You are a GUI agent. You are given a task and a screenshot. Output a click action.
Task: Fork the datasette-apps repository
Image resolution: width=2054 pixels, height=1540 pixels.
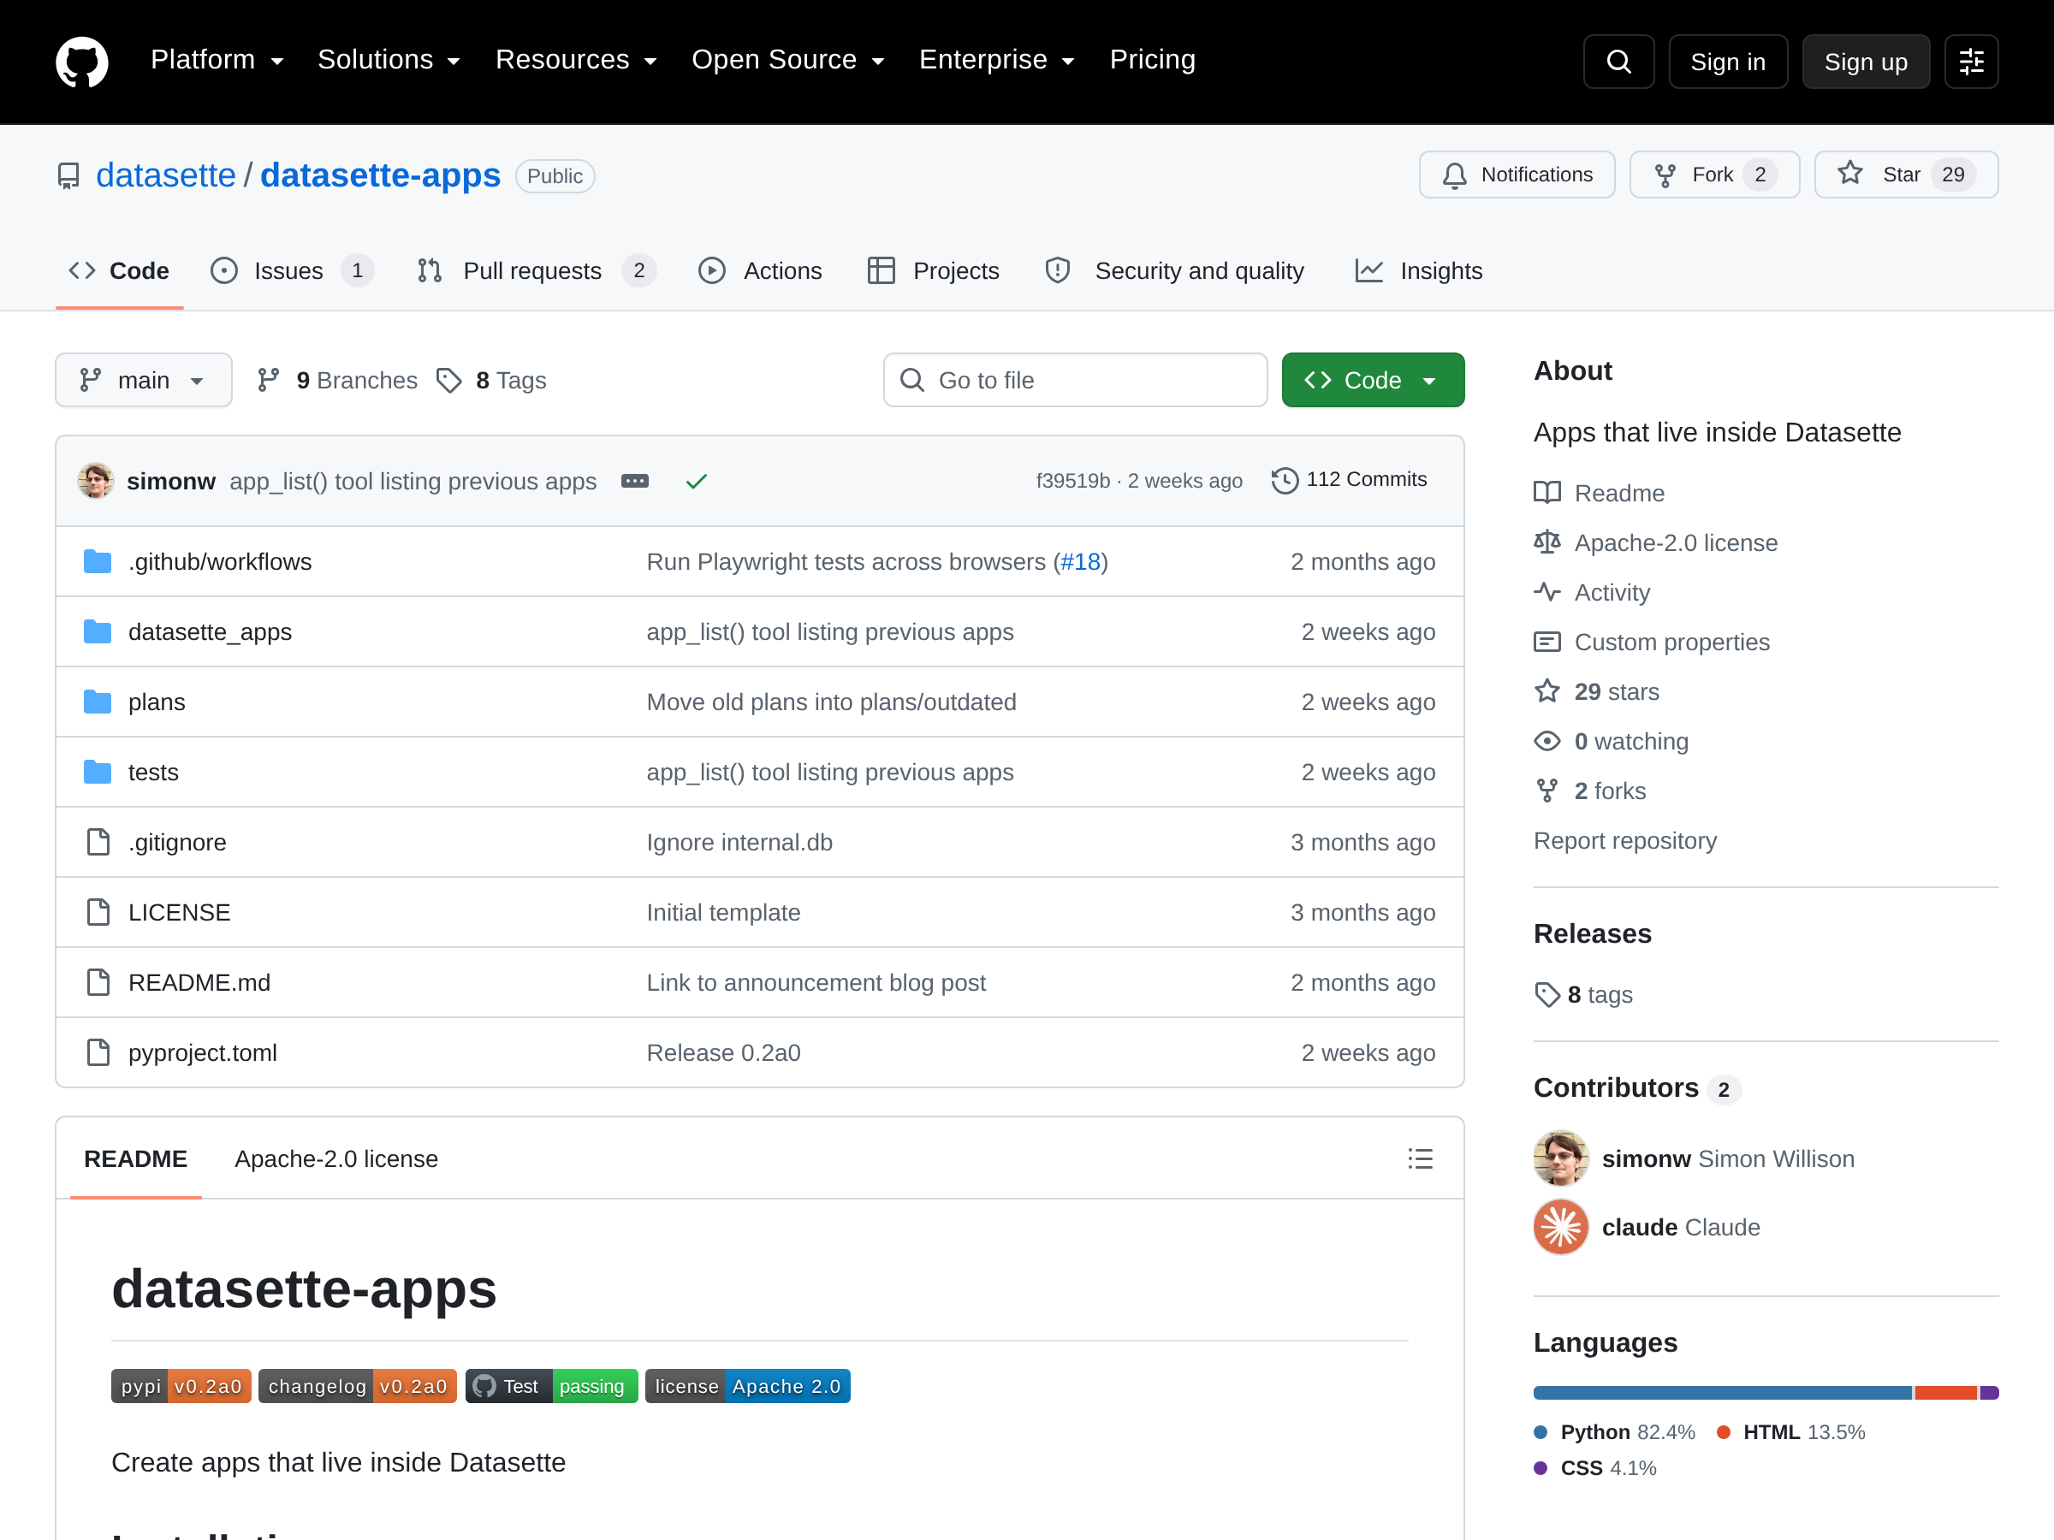1714,175
